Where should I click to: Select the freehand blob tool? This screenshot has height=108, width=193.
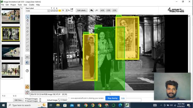click(x=27, y=46)
